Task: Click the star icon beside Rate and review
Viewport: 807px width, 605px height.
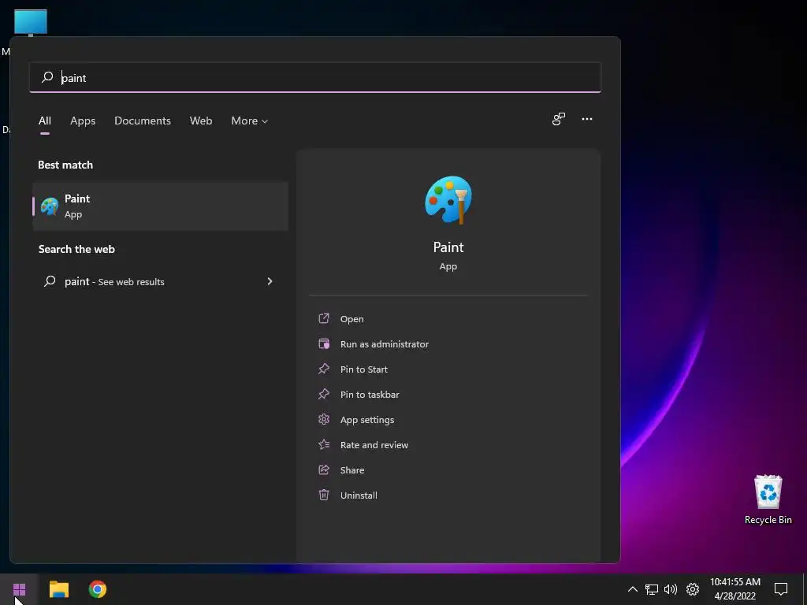Action: 324,444
